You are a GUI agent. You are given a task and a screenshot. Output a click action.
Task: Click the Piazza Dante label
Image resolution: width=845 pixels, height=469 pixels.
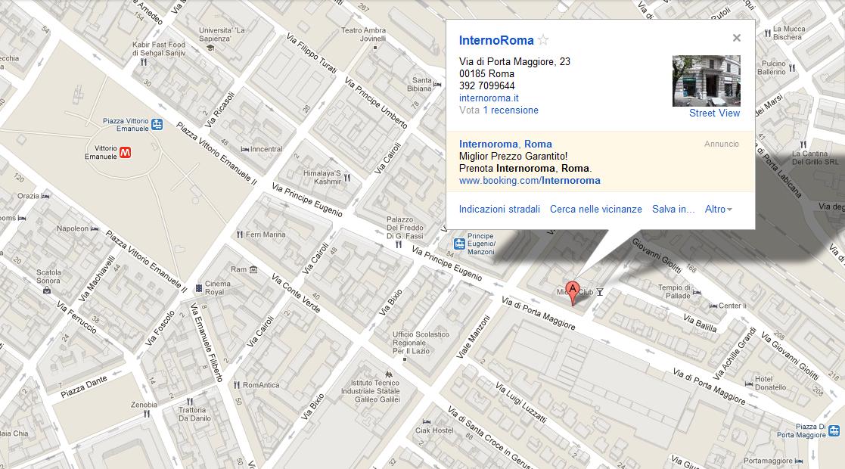coord(84,387)
